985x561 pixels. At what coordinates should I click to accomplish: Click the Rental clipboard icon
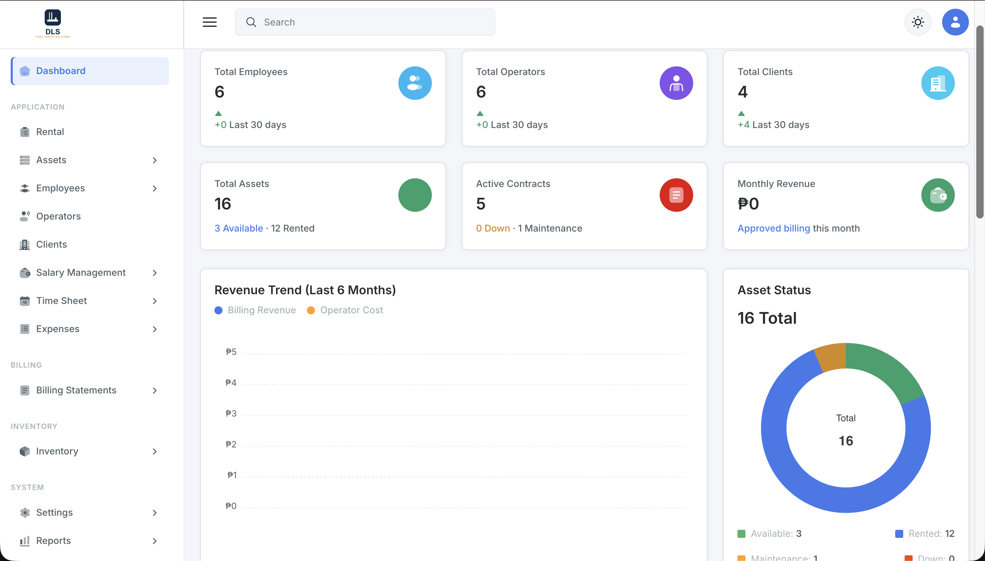tap(25, 132)
